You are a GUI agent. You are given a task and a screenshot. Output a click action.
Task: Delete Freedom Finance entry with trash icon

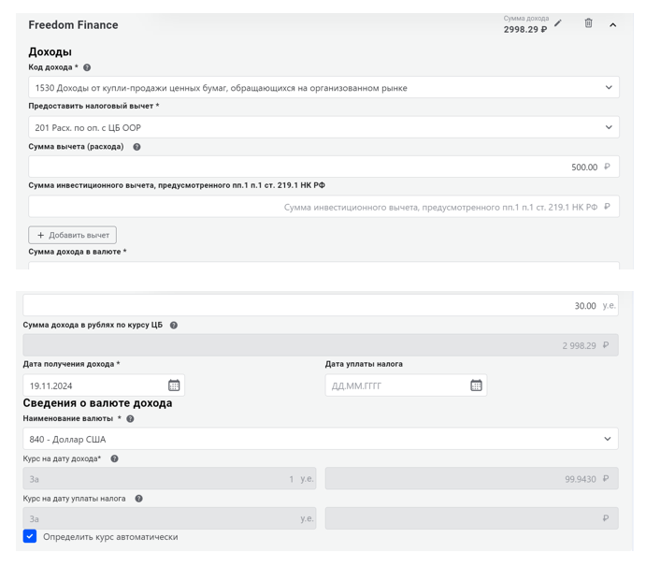588,23
